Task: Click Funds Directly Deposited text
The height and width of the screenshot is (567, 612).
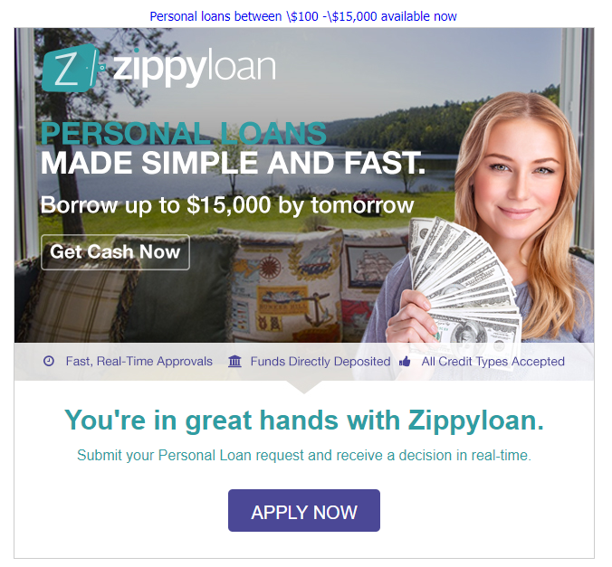Action: 320,362
